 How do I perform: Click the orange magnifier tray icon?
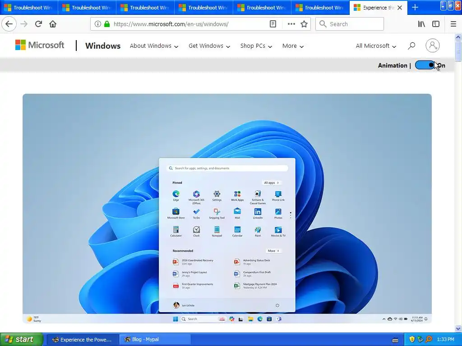429,340
